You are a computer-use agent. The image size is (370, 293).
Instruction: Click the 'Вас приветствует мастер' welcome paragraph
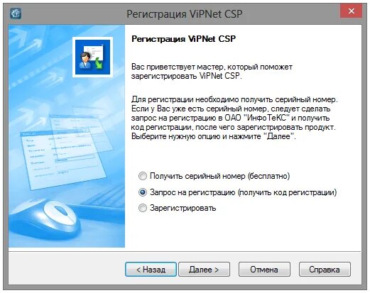point(212,72)
